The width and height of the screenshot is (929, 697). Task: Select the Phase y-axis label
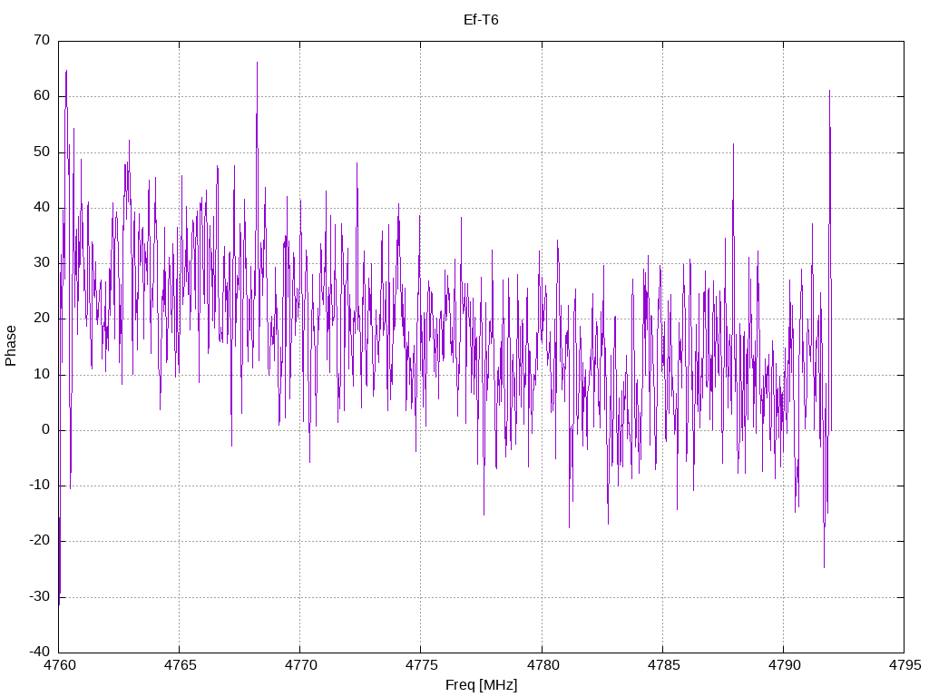11,346
